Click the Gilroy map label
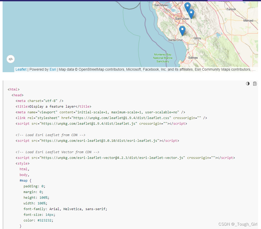The image size is (261, 229). (x=197, y=38)
